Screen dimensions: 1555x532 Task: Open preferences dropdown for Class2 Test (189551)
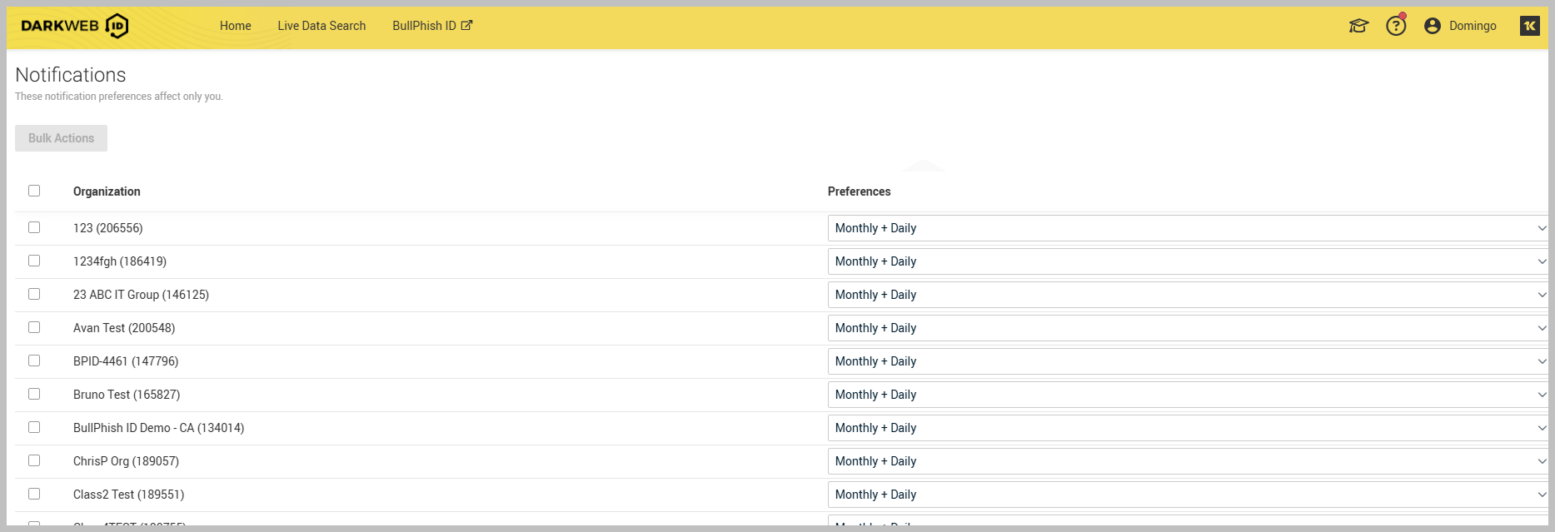[x=1187, y=495]
